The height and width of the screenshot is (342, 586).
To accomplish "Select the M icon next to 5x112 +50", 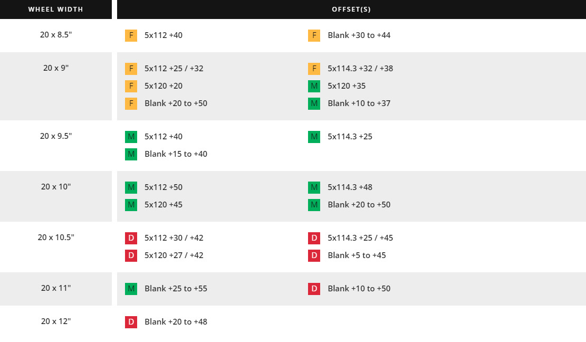I will (x=131, y=187).
